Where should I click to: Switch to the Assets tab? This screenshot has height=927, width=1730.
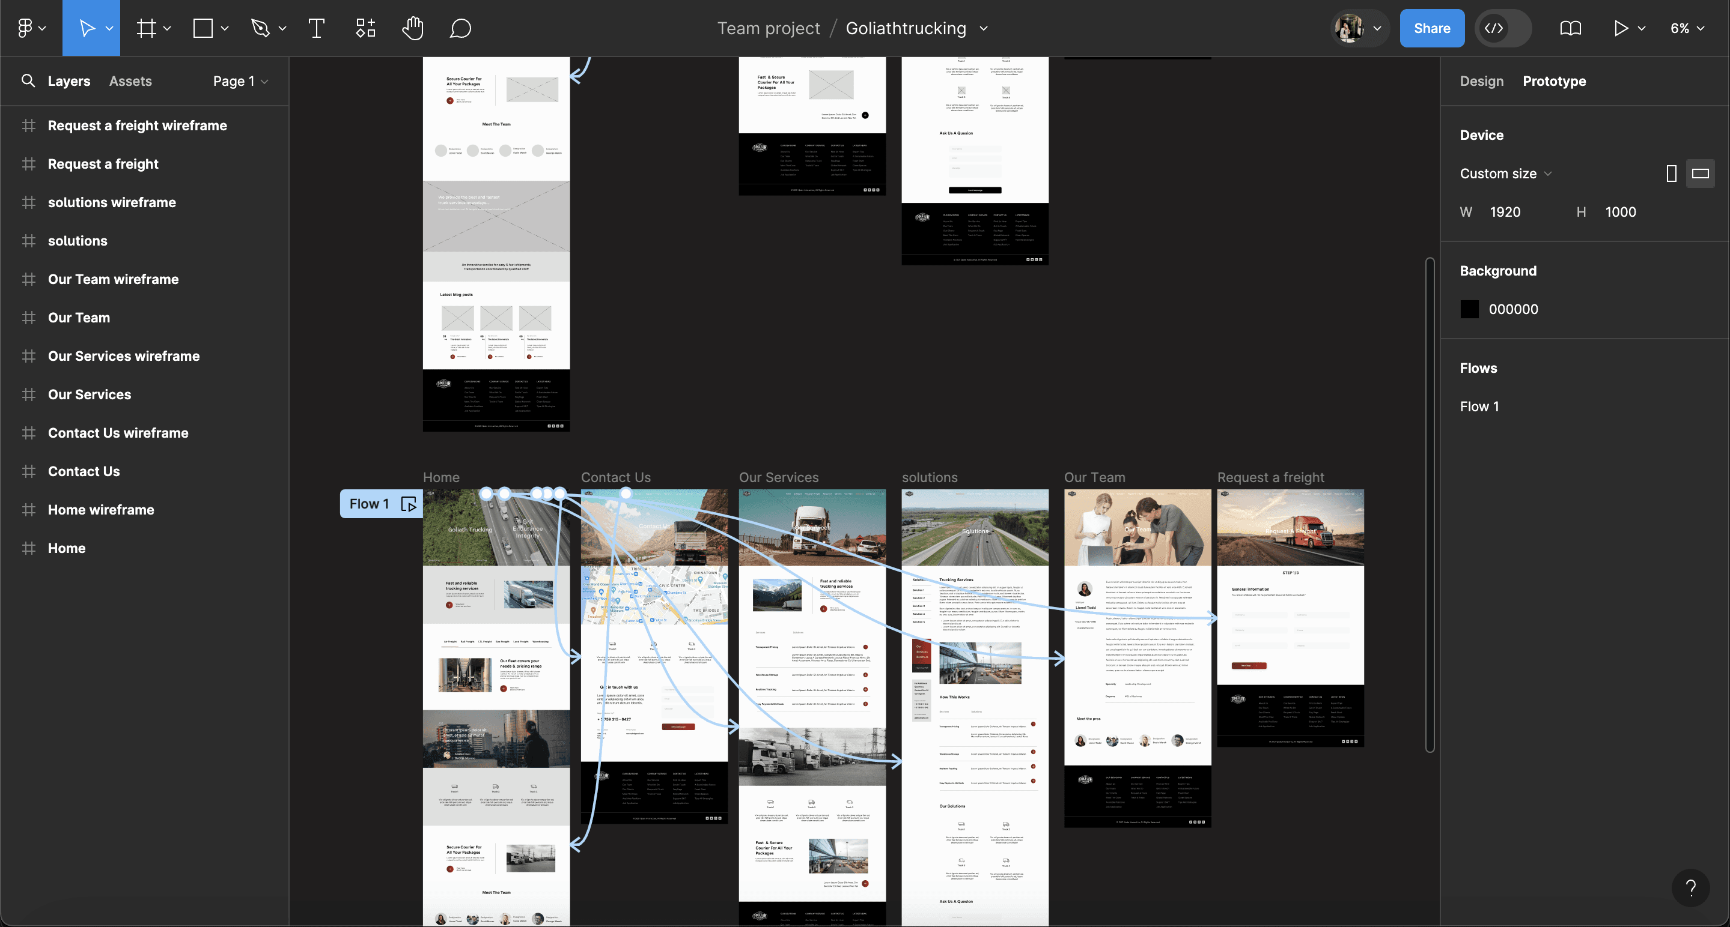130,80
